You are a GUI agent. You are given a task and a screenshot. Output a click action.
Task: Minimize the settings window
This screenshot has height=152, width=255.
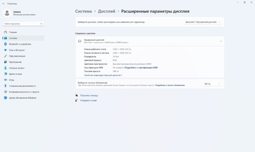(x=238, y=2)
